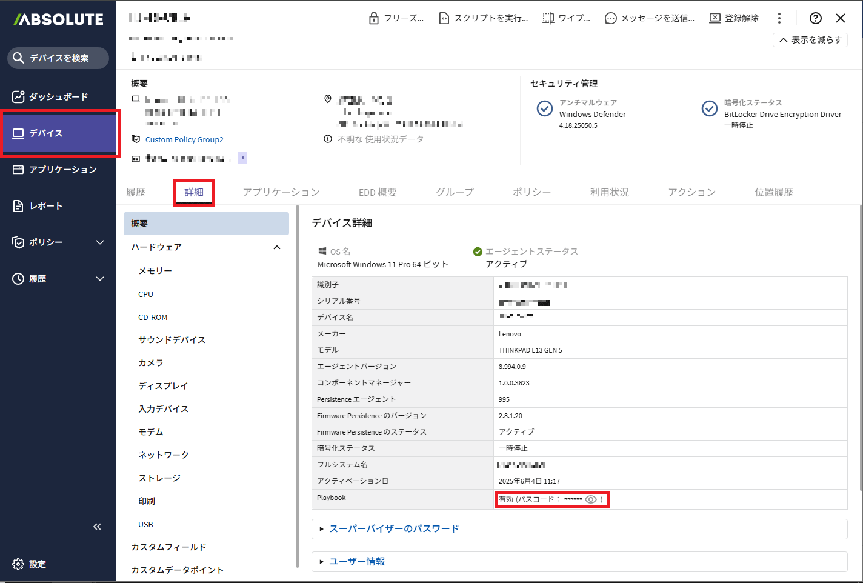Click the Wipe device icon
The height and width of the screenshot is (583, 863).
pos(548,18)
